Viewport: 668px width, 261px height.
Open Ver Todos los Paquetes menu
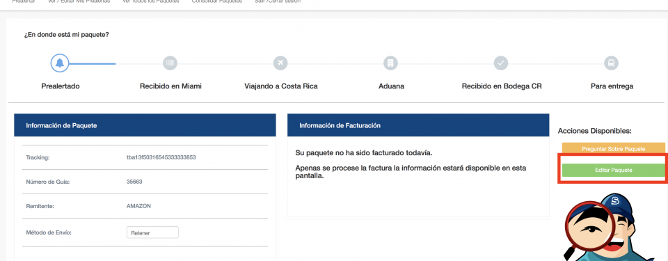[x=151, y=1]
